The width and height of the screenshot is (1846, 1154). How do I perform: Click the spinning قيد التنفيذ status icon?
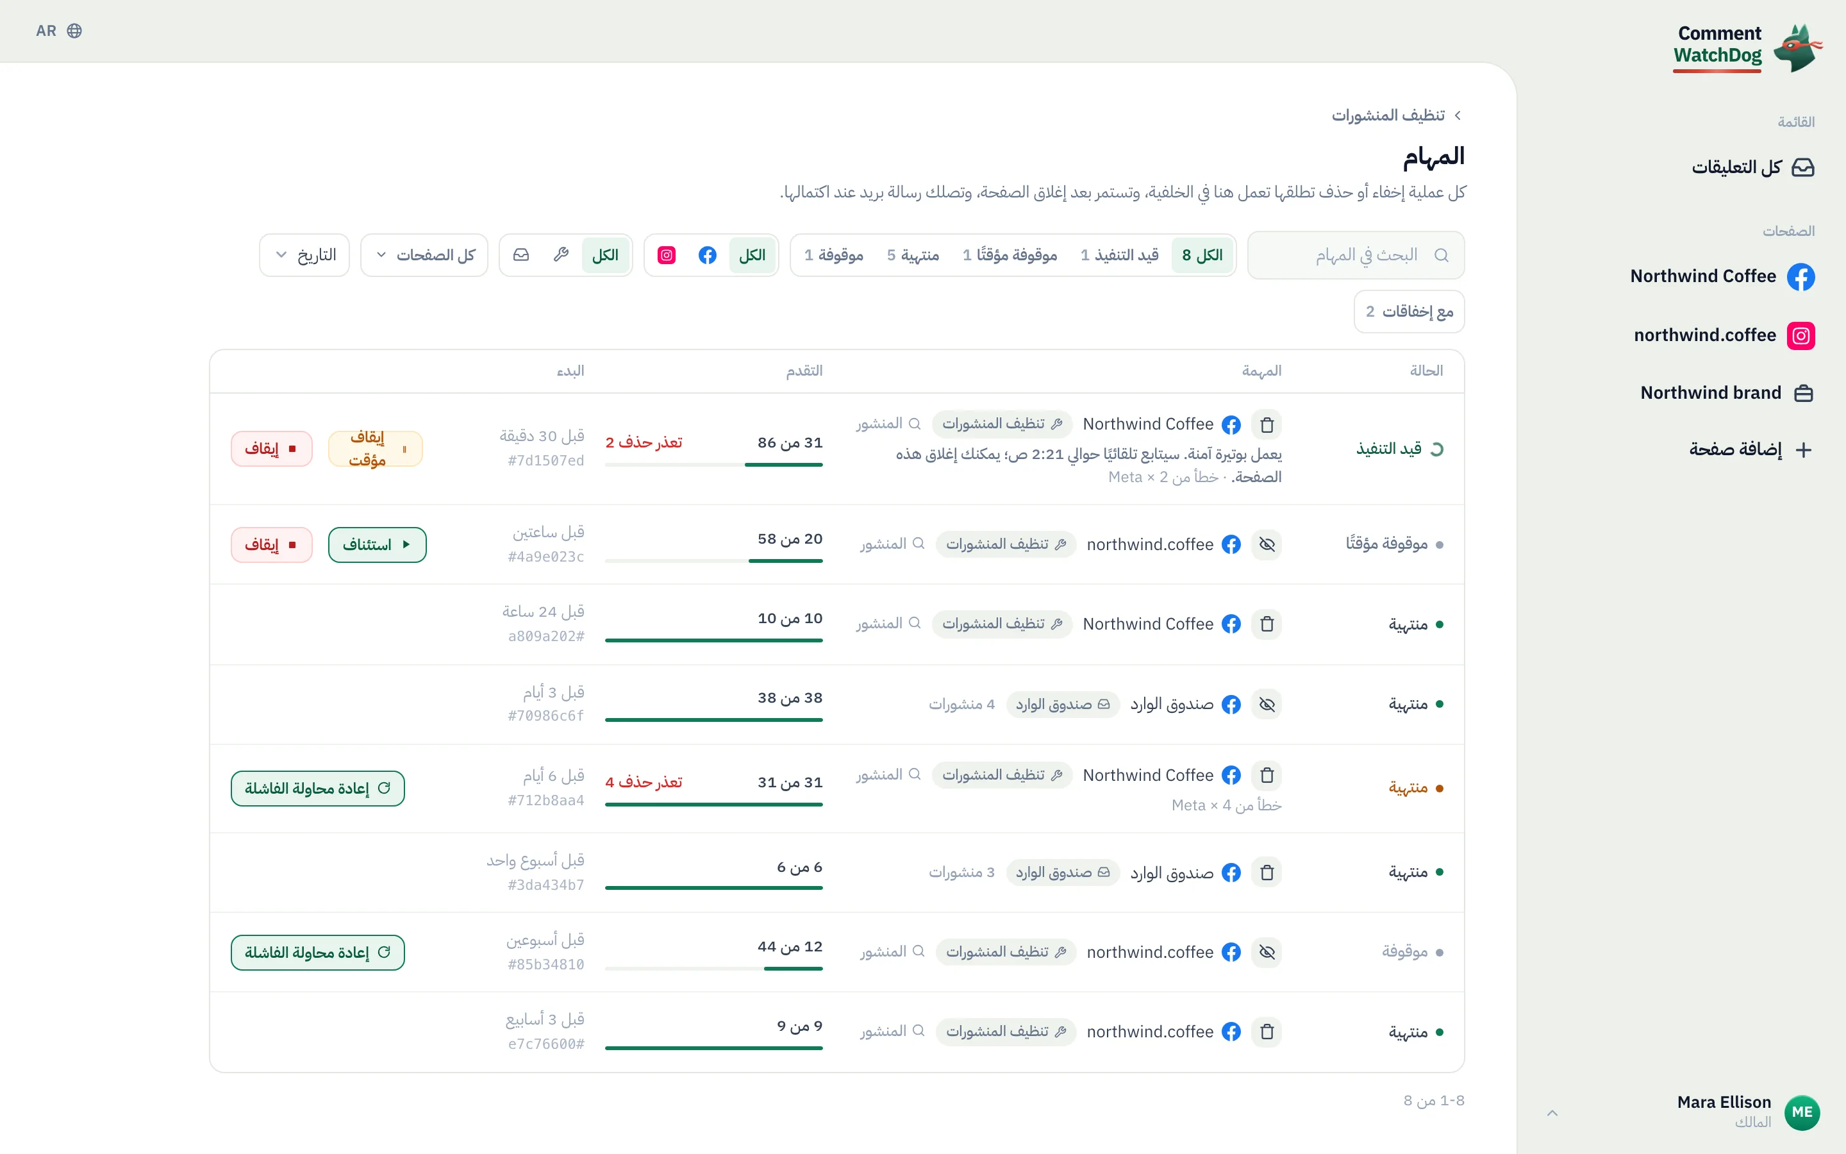[1437, 449]
